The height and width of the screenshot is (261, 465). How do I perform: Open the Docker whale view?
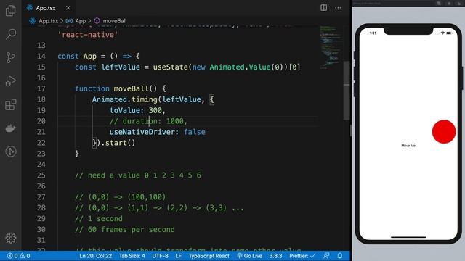(x=11, y=128)
